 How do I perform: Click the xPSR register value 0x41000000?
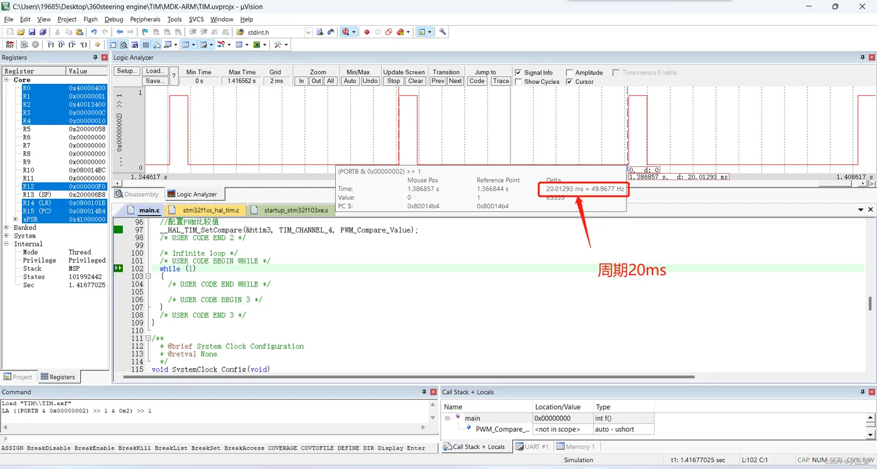coord(87,219)
